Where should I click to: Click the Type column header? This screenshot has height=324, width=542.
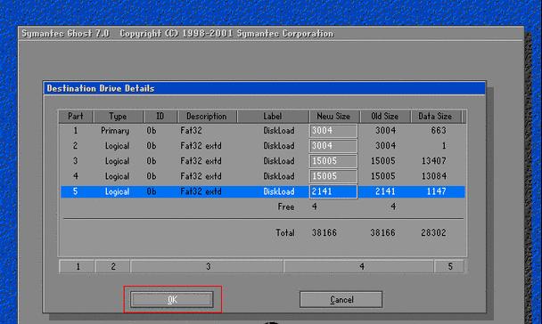(119, 117)
